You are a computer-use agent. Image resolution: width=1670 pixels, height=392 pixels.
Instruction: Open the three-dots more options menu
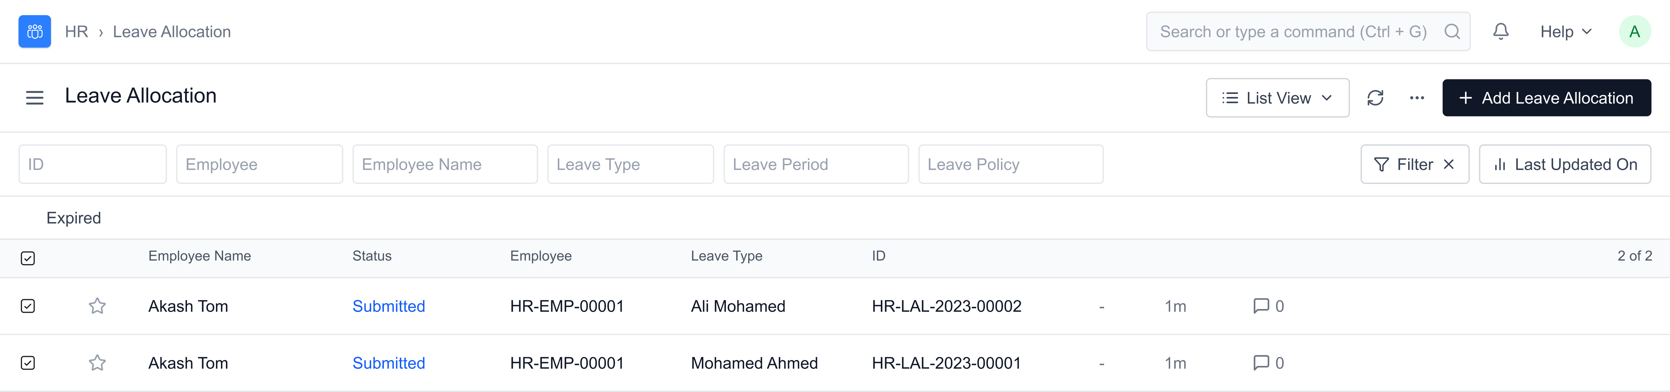tap(1417, 98)
